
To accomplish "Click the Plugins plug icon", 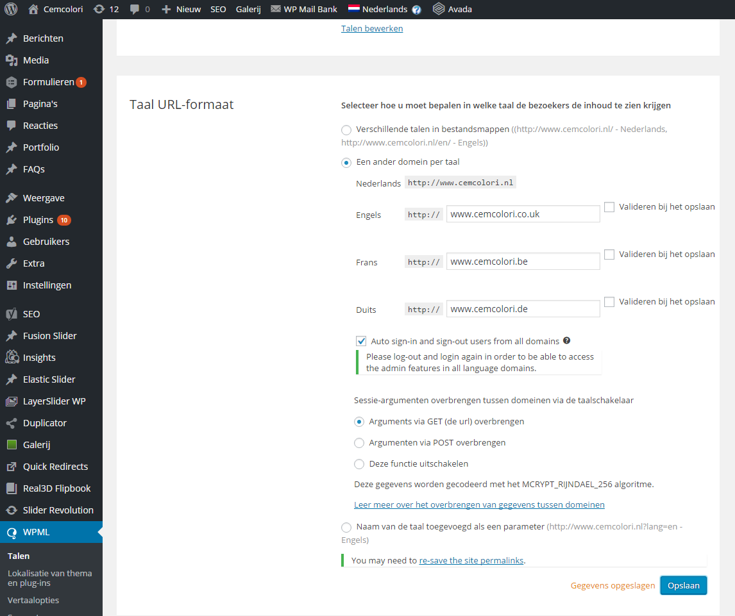I will pyautogui.click(x=12, y=220).
